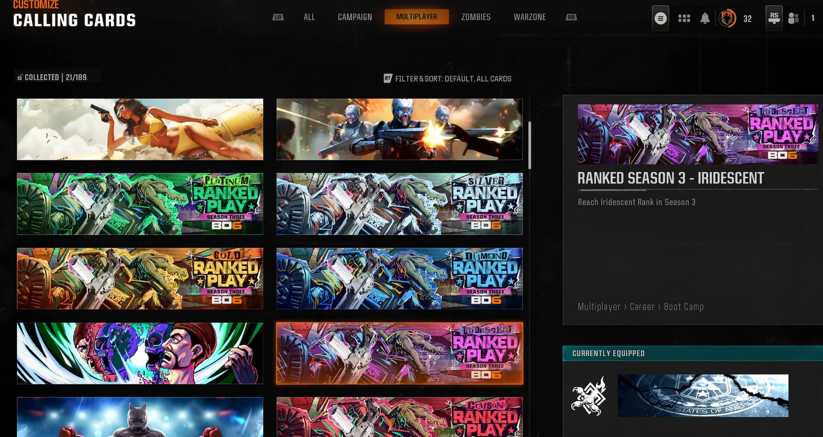This screenshot has width=823, height=437.
Task: Click the player level number 32
Action: click(x=747, y=19)
